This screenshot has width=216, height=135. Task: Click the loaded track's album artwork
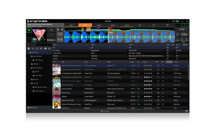(39, 35)
